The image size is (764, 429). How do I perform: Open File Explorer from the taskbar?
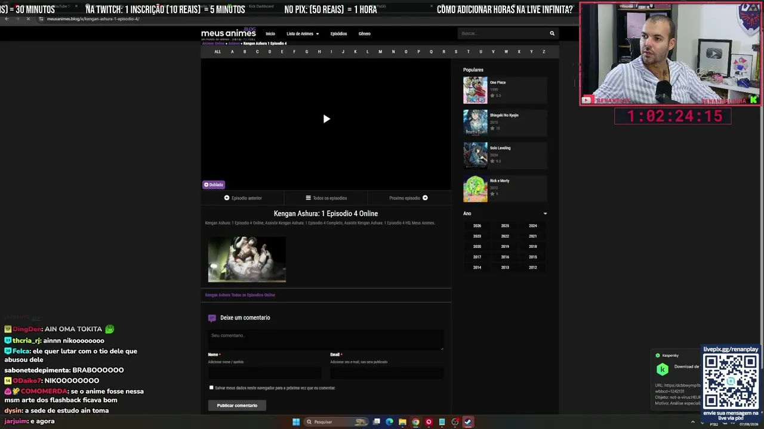click(x=403, y=422)
